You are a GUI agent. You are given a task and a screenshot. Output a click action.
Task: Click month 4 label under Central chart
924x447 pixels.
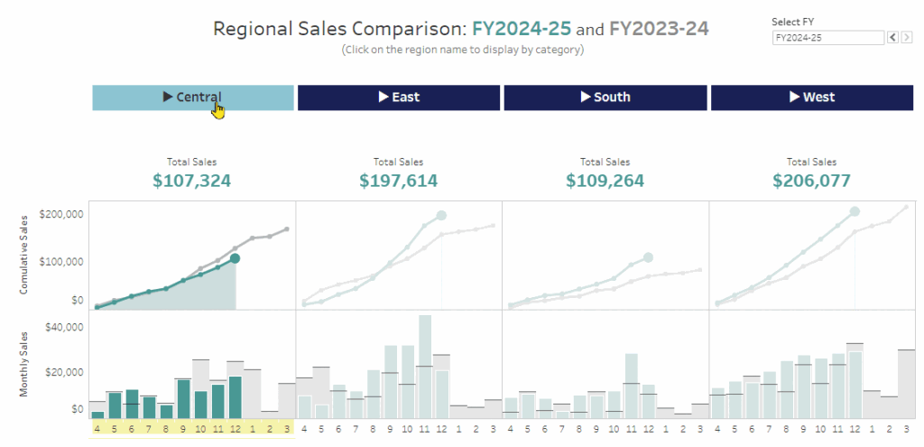tap(97, 430)
